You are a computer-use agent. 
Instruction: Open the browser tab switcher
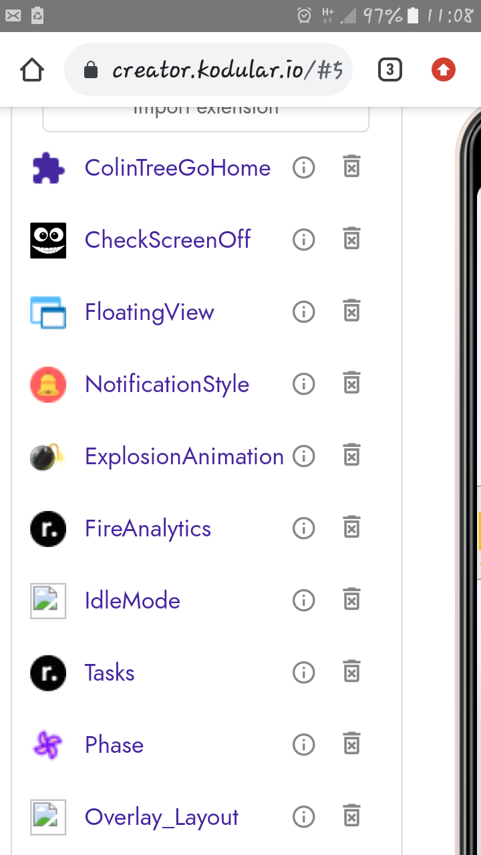[390, 69]
